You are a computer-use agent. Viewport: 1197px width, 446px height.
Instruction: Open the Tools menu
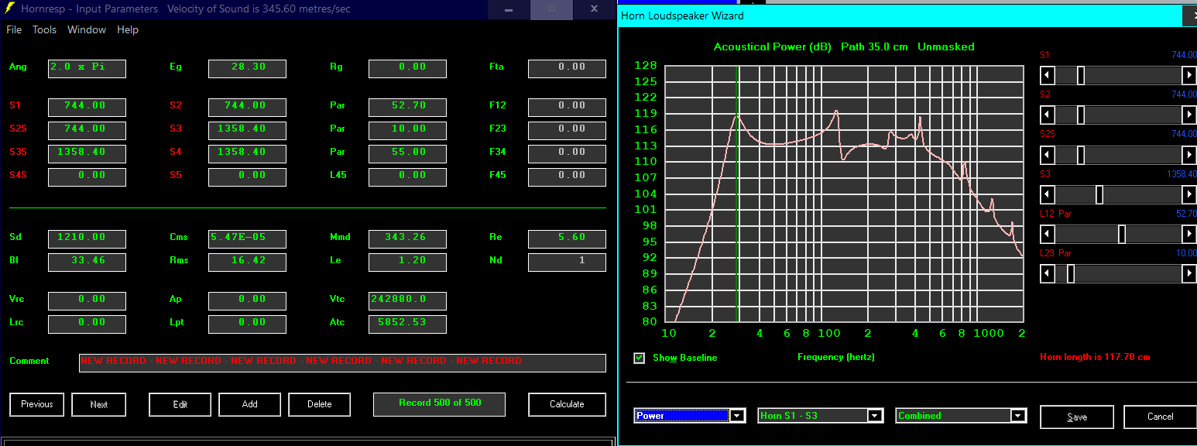[44, 29]
